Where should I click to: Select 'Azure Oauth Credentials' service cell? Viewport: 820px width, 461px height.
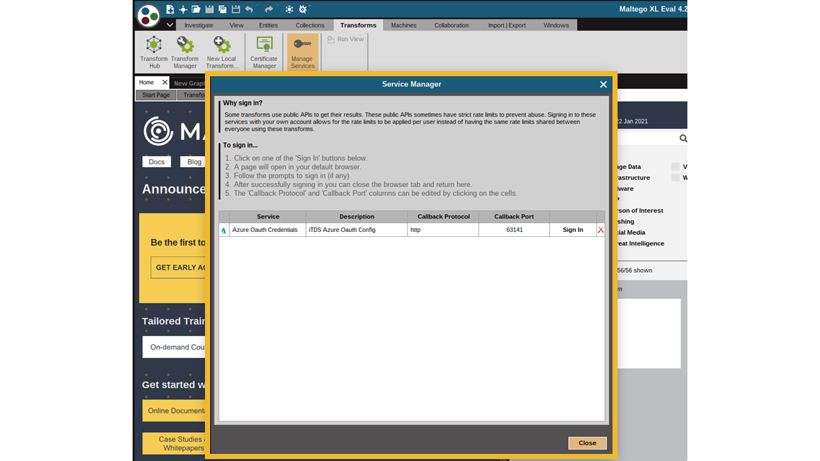(x=268, y=230)
